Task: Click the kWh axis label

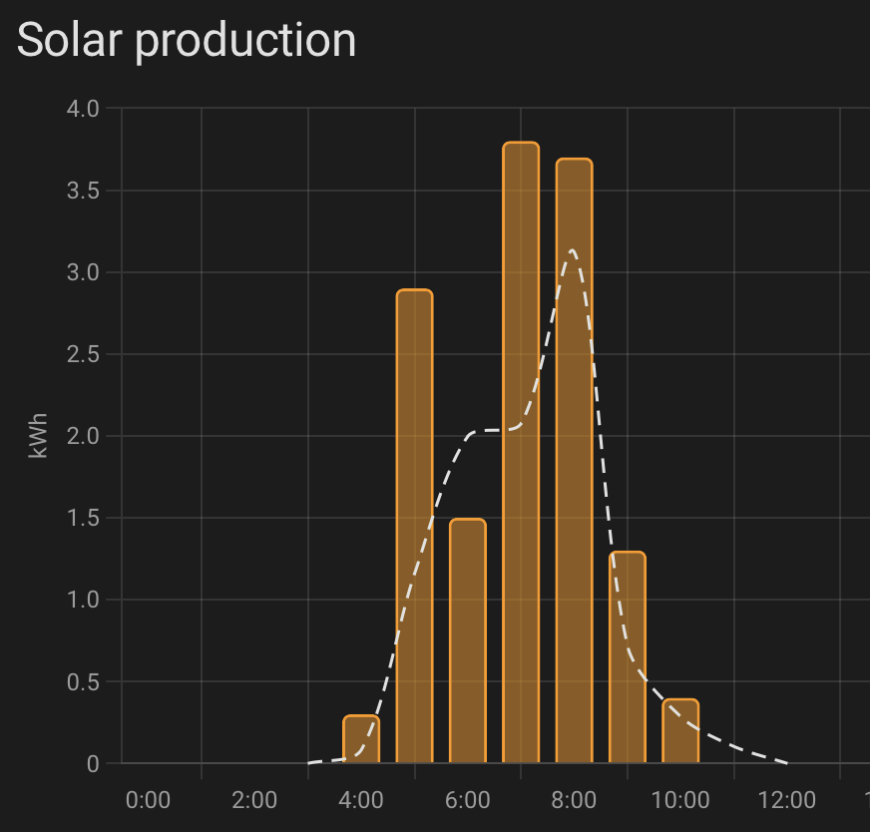Action: pos(38,435)
